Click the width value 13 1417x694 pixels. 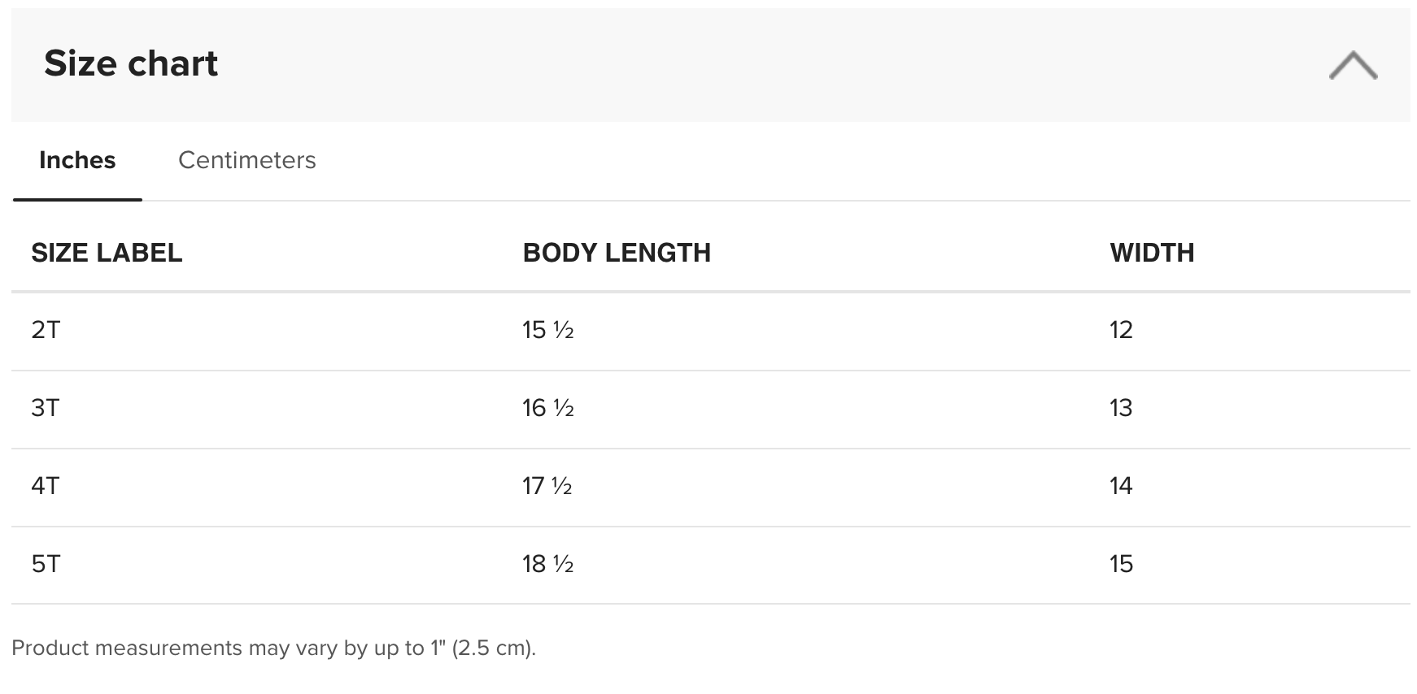(x=1121, y=408)
